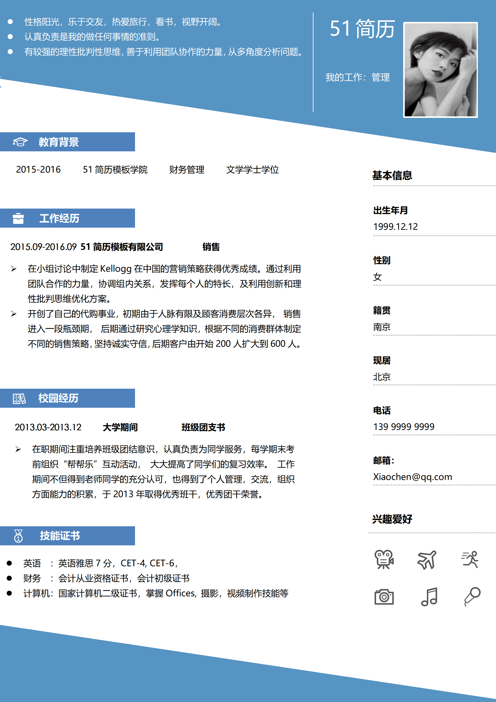This screenshot has width=496, height=702.
Task: Click the 会计从业资格证书 skills line
Action: coord(106,578)
